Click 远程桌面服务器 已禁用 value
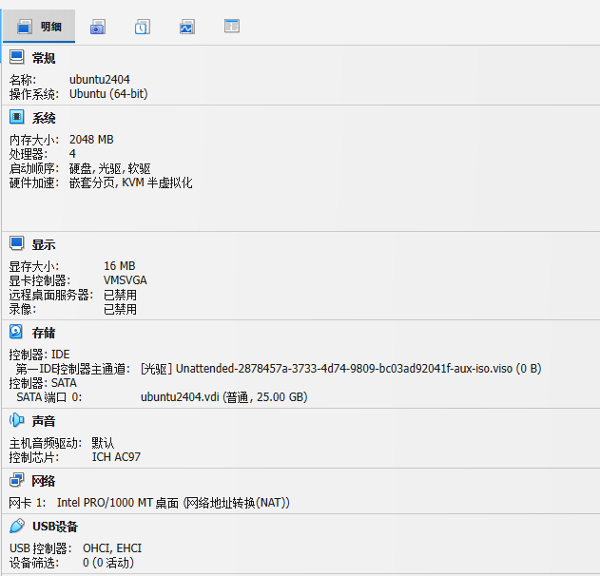 (120, 295)
